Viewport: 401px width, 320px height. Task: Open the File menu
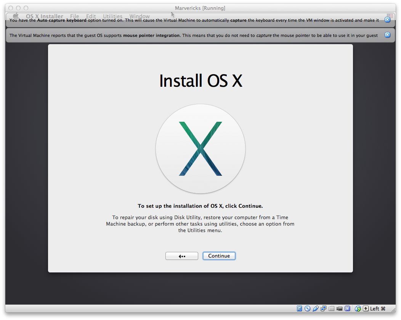(74, 16)
